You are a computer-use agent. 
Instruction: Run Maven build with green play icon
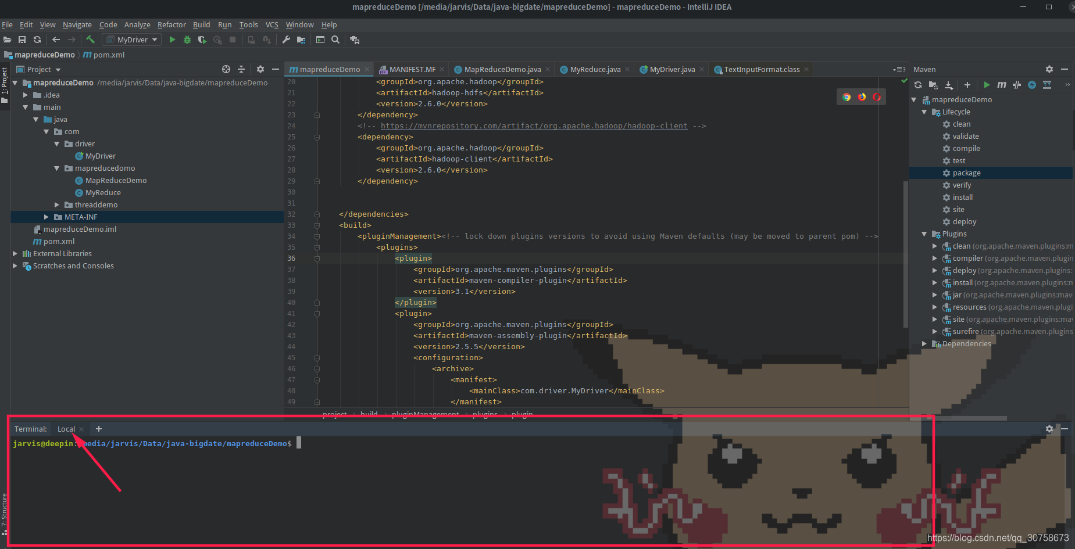[987, 85]
